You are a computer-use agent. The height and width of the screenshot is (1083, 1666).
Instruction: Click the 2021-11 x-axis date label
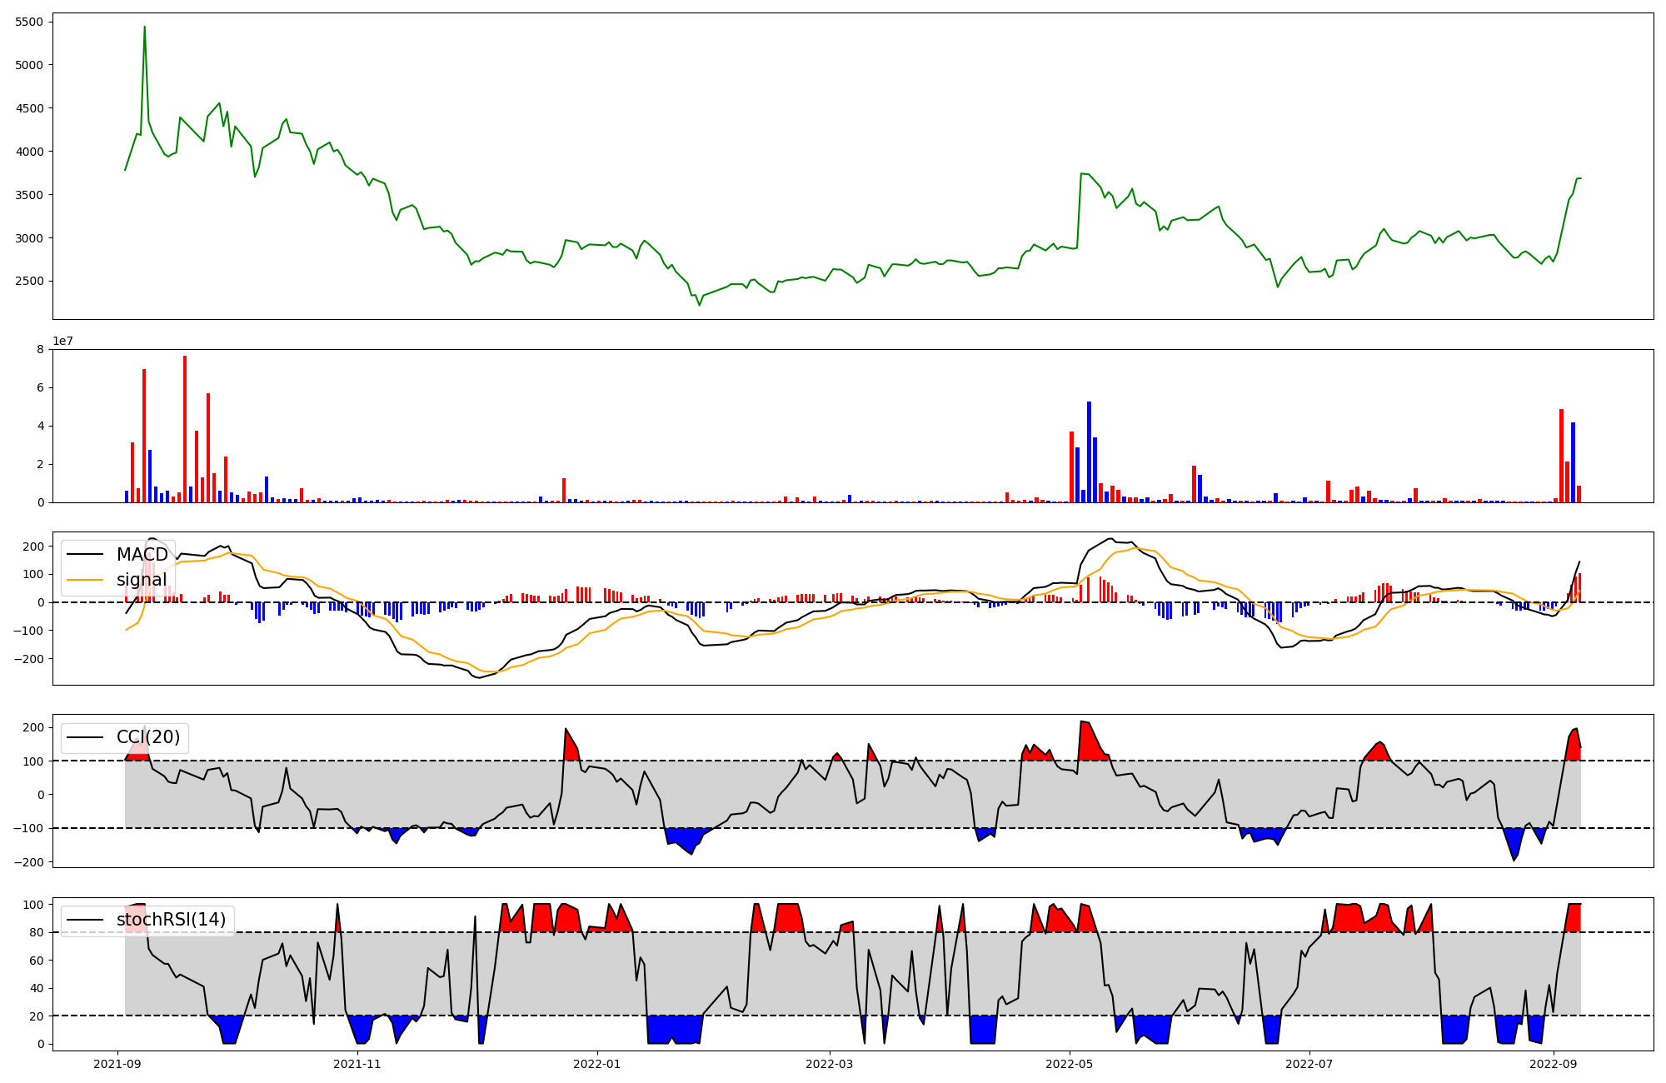pyautogui.click(x=357, y=1064)
